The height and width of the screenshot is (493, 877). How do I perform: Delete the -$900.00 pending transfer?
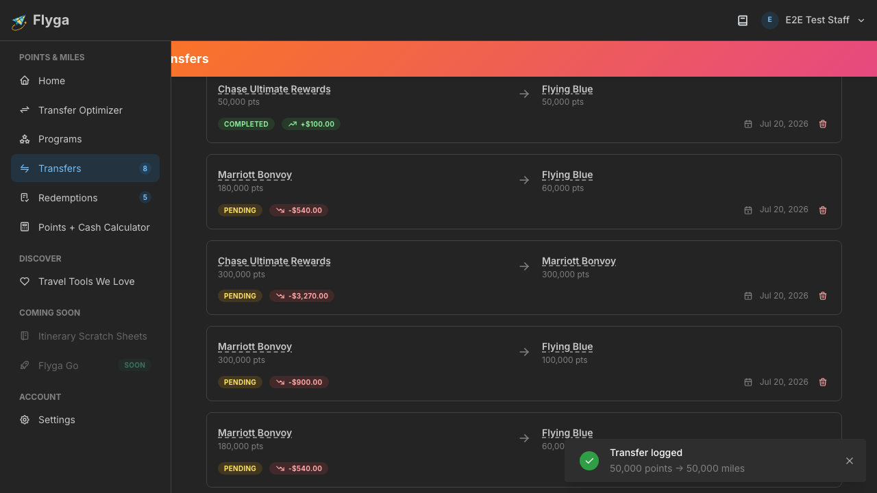(x=823, y=382)
